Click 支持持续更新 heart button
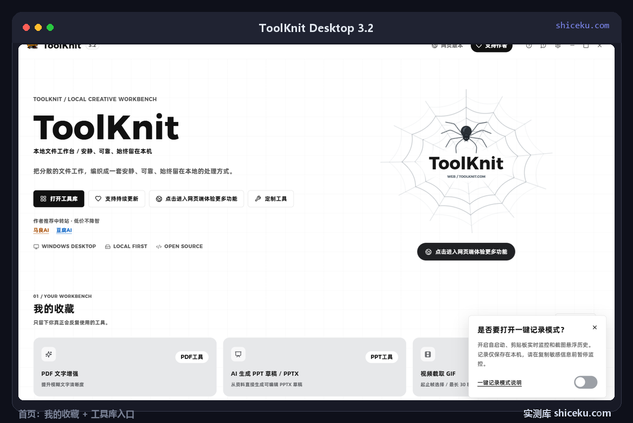Screen dimensions: 633x423 coord(117,199)
